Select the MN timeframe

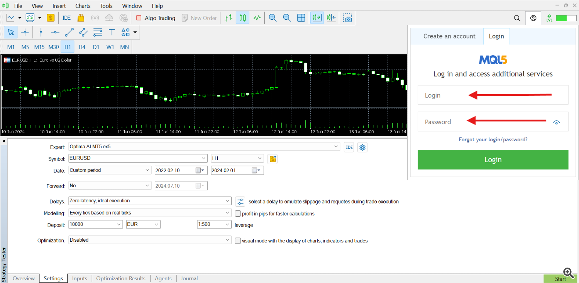click(124, 47)
